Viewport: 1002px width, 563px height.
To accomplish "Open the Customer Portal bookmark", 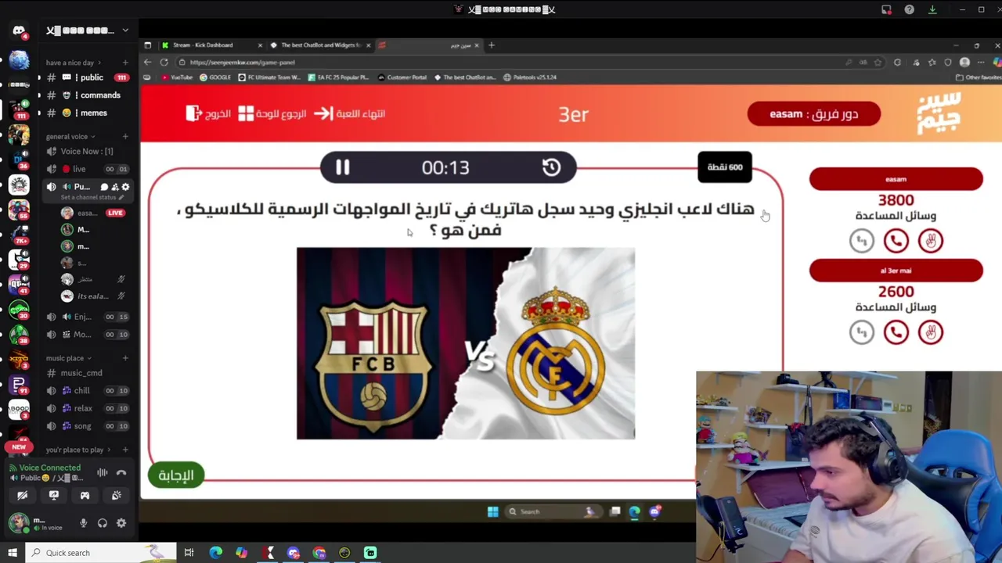I will [x=402, y=77].
